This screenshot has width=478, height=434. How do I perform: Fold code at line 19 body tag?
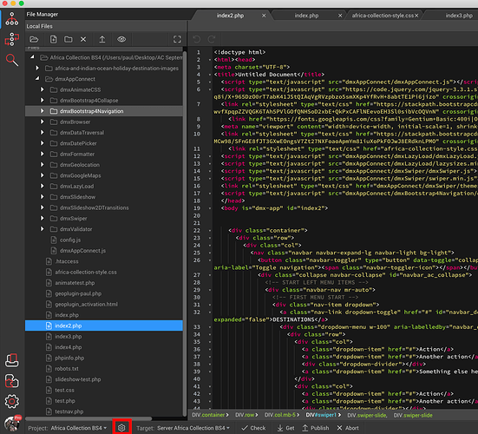coord(210,208)
